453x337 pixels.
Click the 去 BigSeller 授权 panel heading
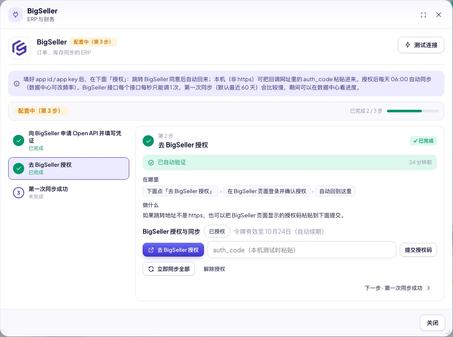click(x=183, y=145)
